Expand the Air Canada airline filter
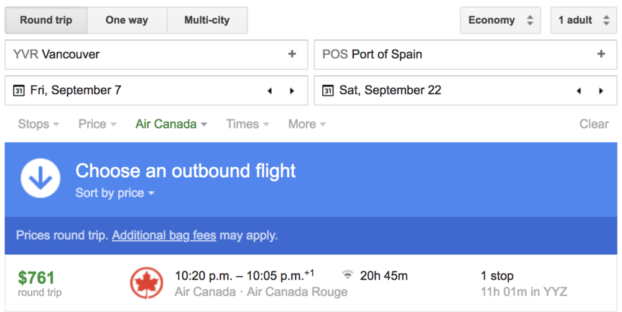The image size is (622, 312). [x=171, y=124]
